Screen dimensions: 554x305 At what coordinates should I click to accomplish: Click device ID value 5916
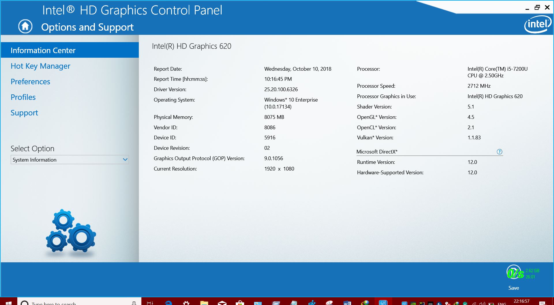click(270, 138)
